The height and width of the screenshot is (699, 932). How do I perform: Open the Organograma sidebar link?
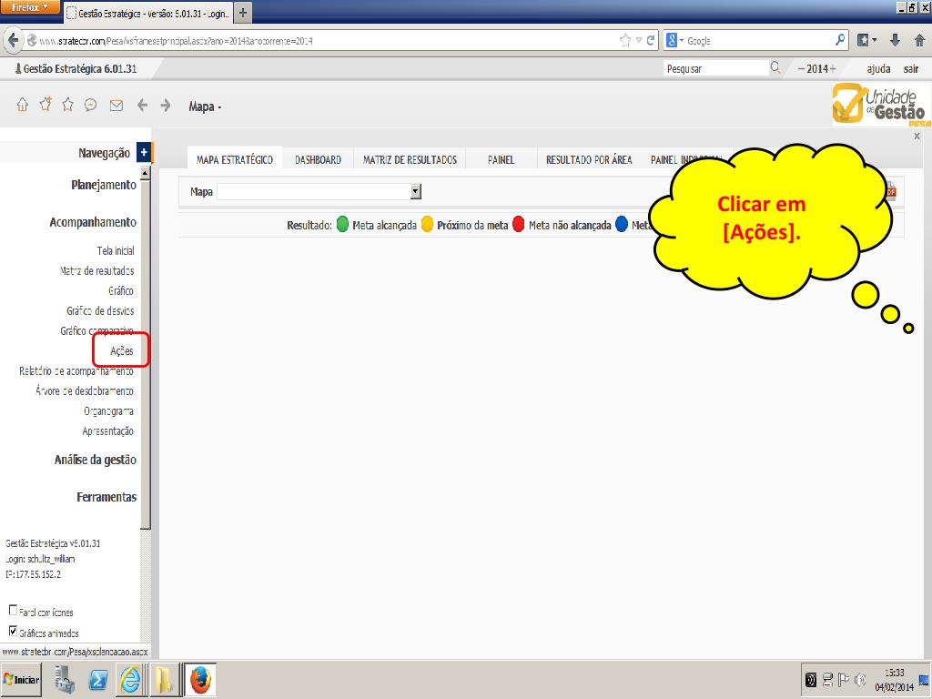pyautogui.click(x=108, y=411)
